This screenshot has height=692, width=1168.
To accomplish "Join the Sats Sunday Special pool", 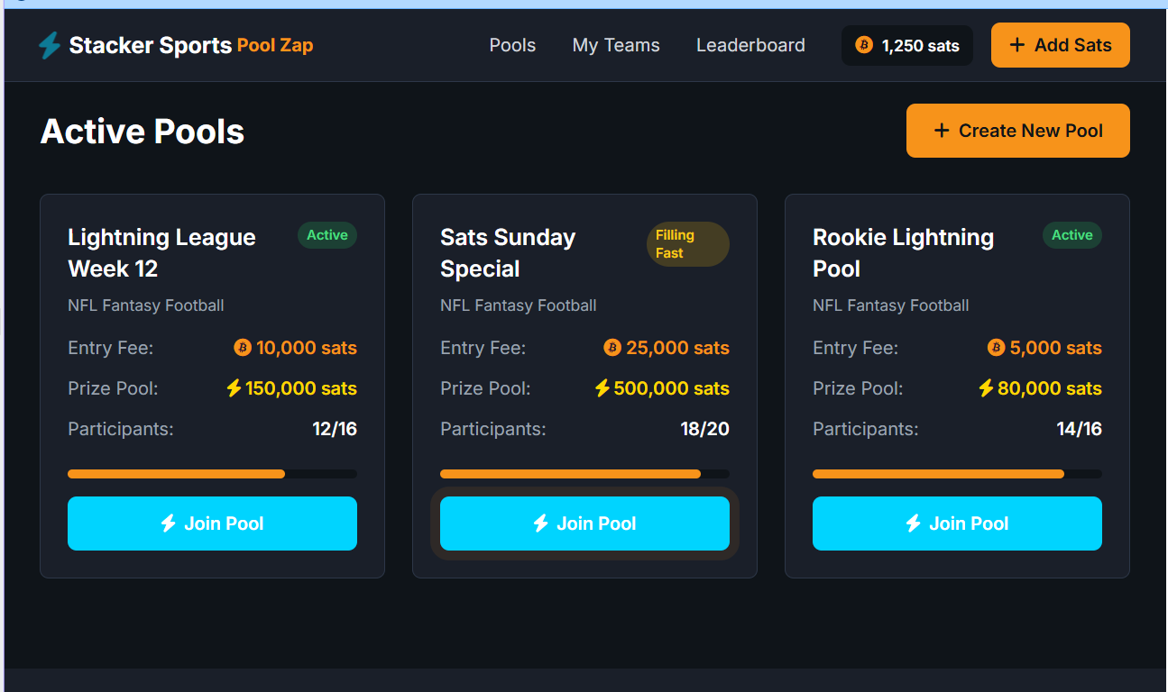I will tap(584, 524).
